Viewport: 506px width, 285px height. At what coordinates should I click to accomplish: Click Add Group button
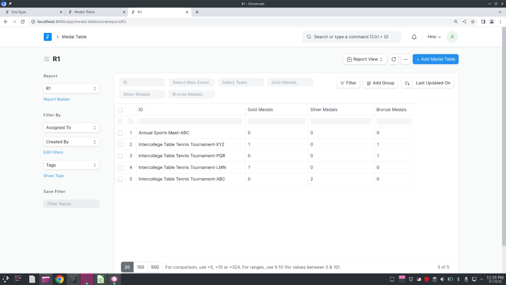380,83
